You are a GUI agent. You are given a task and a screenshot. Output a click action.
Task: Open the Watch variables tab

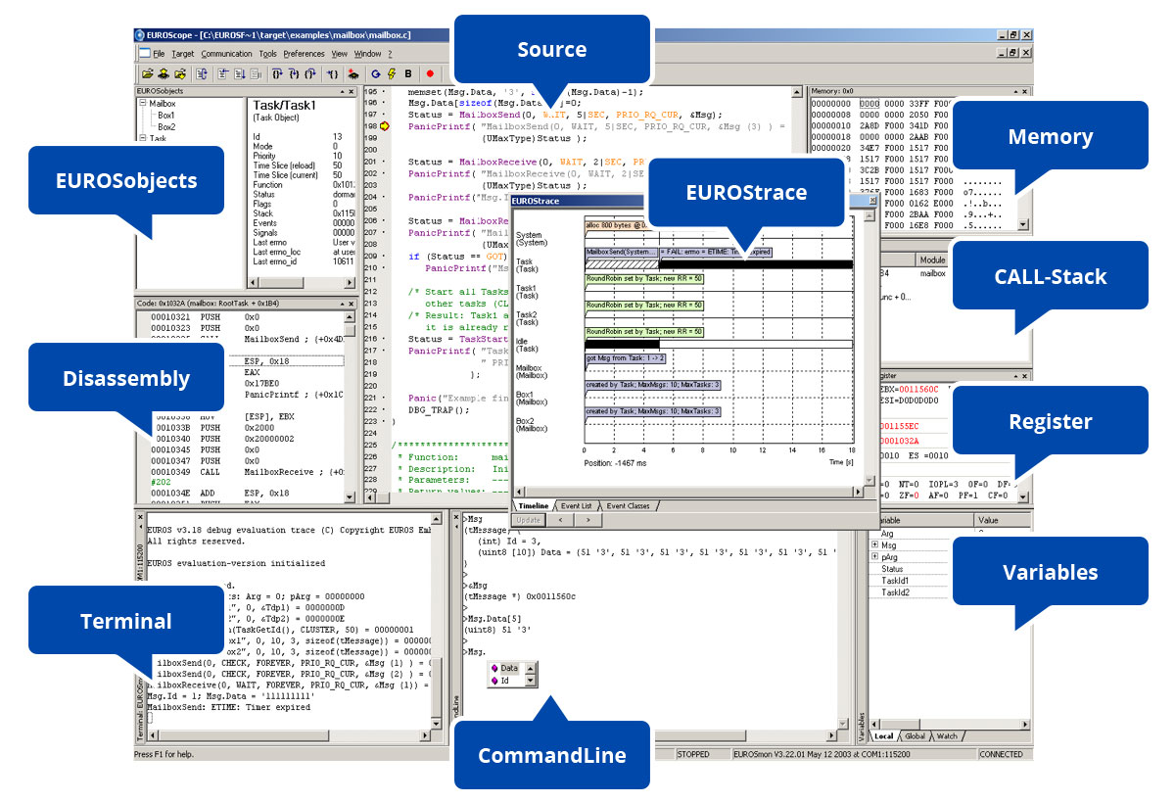point(947,735)
